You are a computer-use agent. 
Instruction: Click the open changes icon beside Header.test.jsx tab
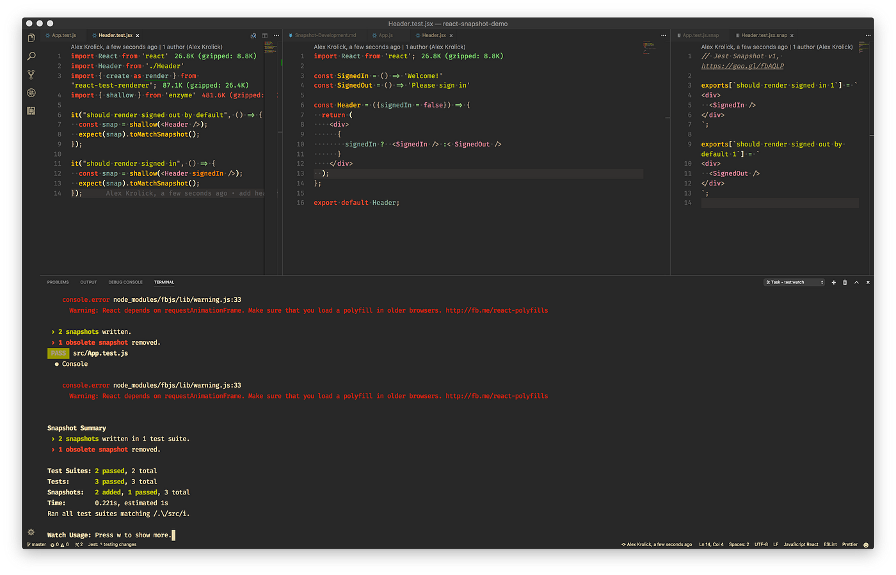tap(253, 36)
